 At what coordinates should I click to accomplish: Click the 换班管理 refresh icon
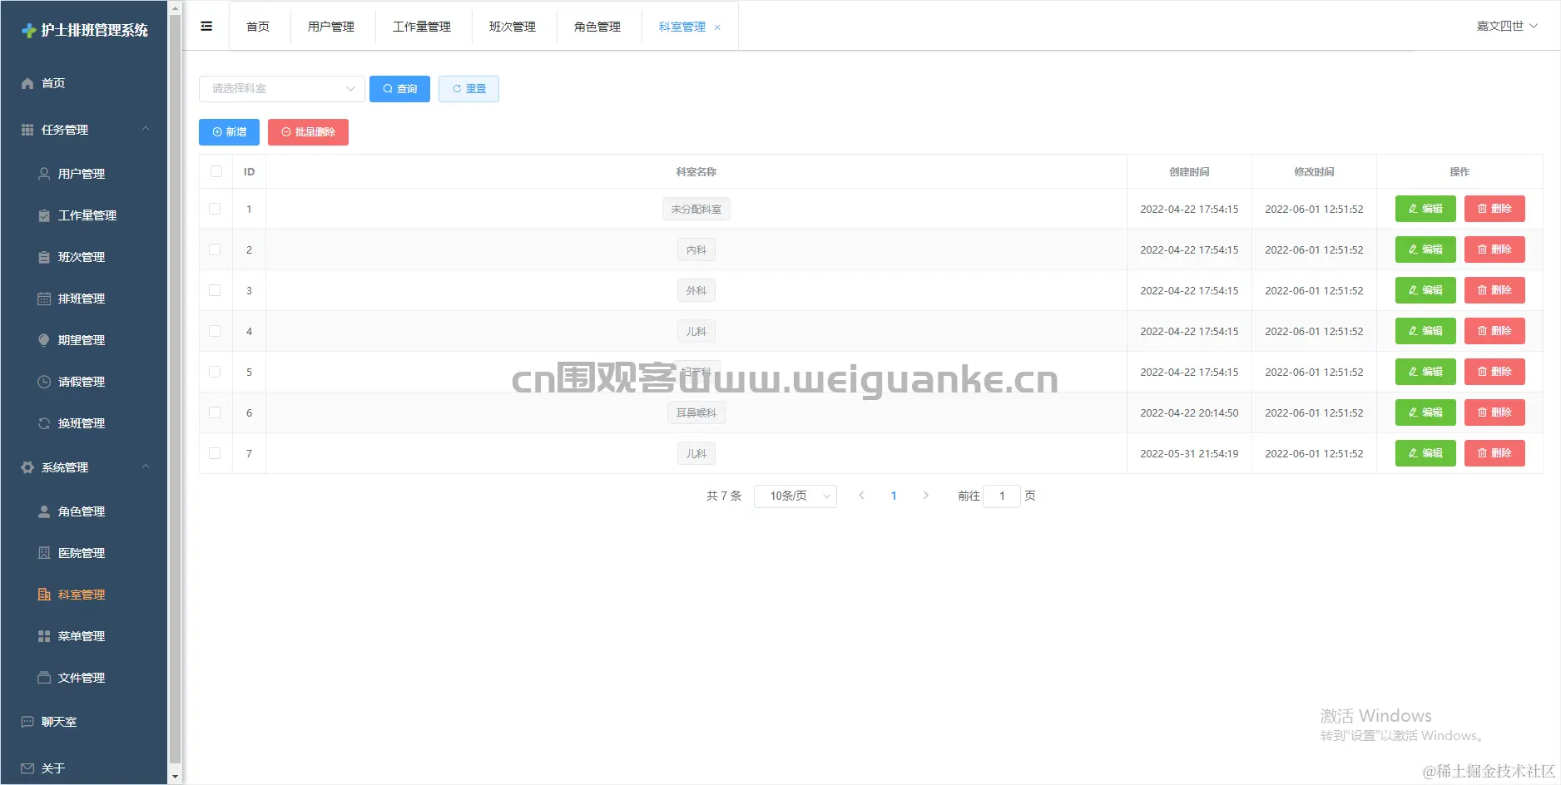click(x=44, y=423)
